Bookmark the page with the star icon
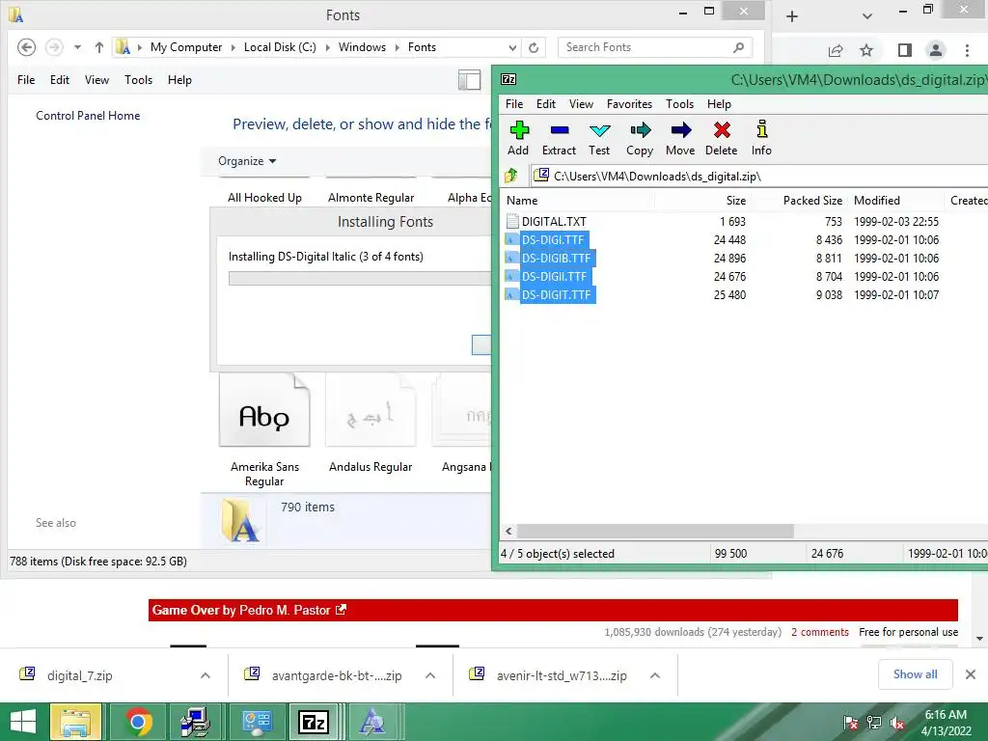988x741 pixels. click(866, 50)
